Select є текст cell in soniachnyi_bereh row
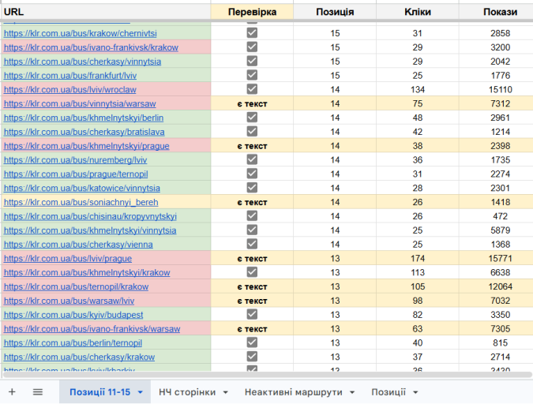 [252, 202]
